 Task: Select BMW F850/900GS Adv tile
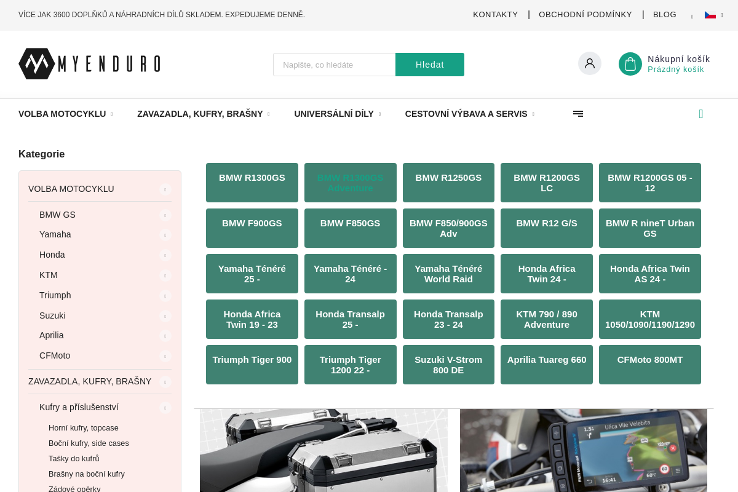(x=448, y=228)
